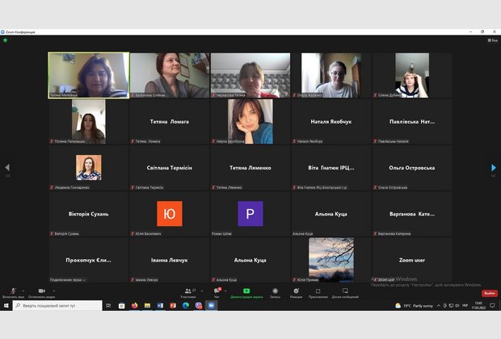The image size is (501, 339).
Task: Click the green Share Screen button
Action: (x=246, y=291)
